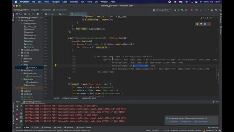Screen dimensions: 234x132
Task: Click the Run button in the top toolbar
Action: 175,10
